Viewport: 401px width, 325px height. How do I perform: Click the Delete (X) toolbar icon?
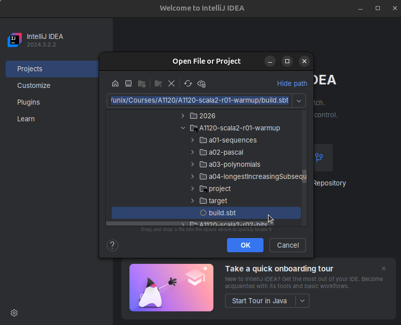171,83
